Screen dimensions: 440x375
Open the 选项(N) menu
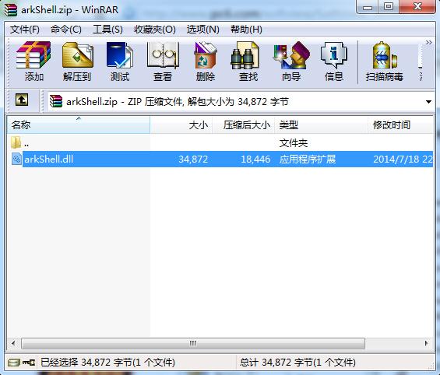pyautogui.click(x=203, y=30)
